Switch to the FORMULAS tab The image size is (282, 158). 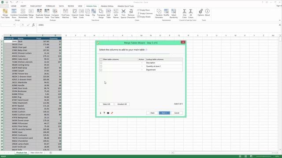point(50,6)
